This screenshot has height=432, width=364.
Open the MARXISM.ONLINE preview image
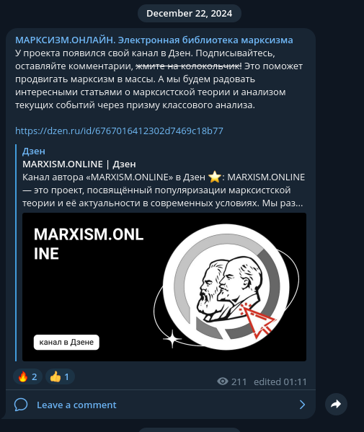click(164, 287)
